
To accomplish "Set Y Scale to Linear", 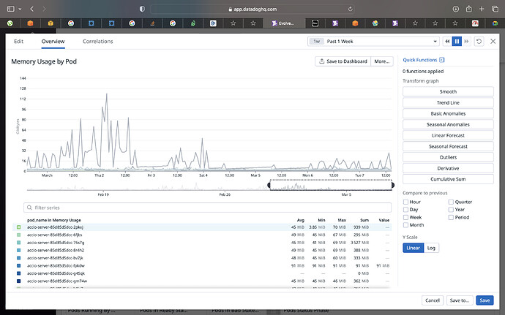I will pyautogui.click(x=414, y=248).
